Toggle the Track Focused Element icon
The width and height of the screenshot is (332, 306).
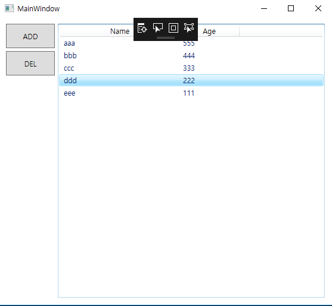pos(189,28)
